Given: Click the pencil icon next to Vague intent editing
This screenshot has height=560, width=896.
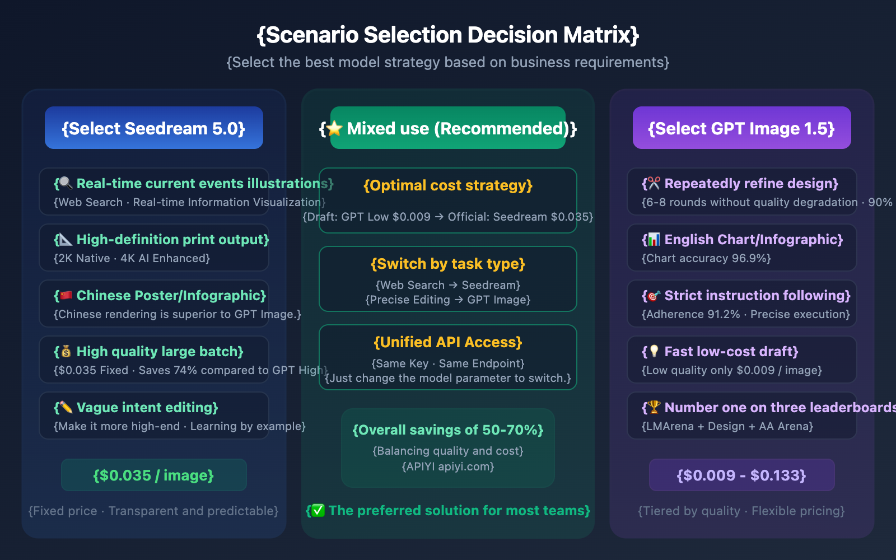Looking at the screenshot, I should [66, 407].
